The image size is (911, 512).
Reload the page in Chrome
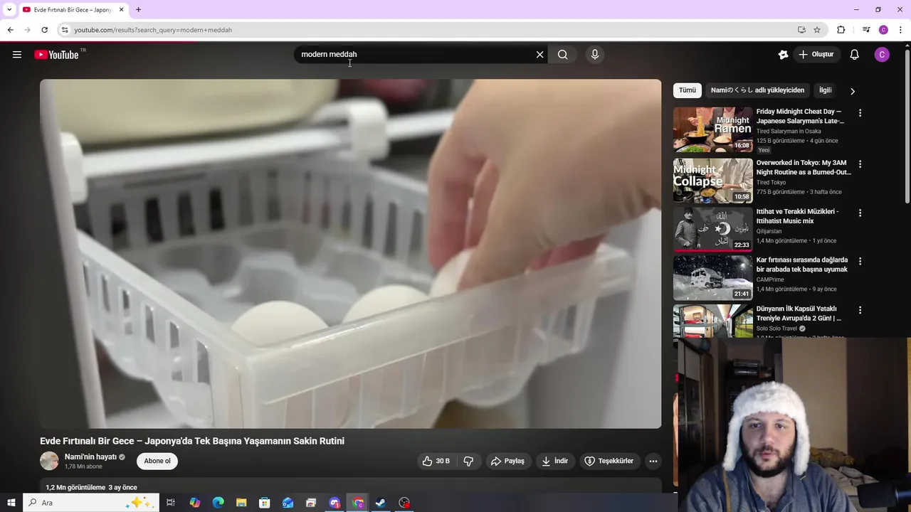[x=44, y=30]
